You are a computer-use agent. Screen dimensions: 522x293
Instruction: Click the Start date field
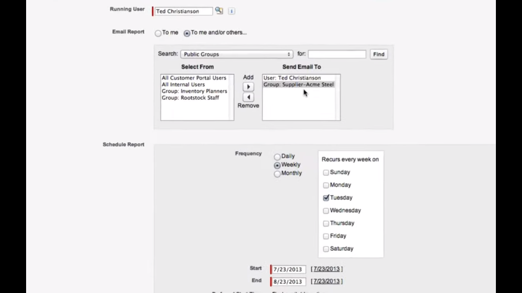(x=289, y=270)
